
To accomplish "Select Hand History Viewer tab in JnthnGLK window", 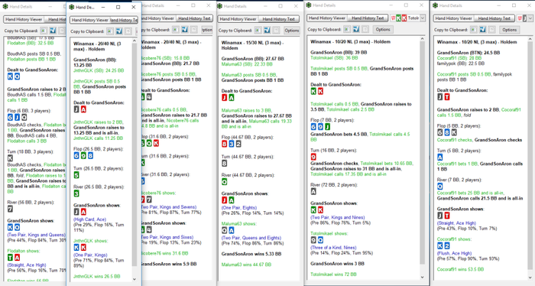I will pos(90,20).
